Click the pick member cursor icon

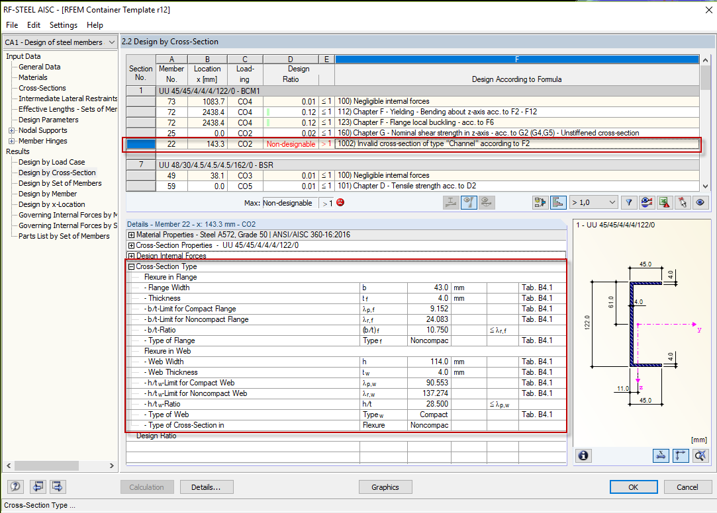(683, 202)
